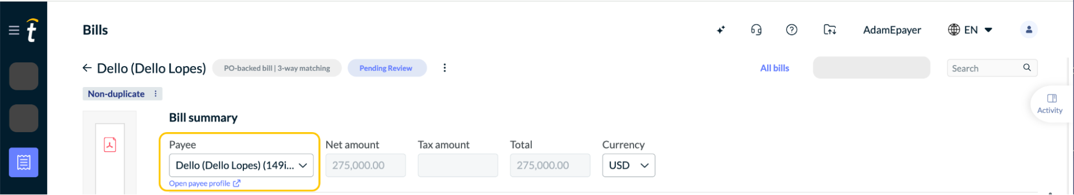Go back using the left arrow icon
Screen dimensions: 1074x195
(x=87, y=68)
